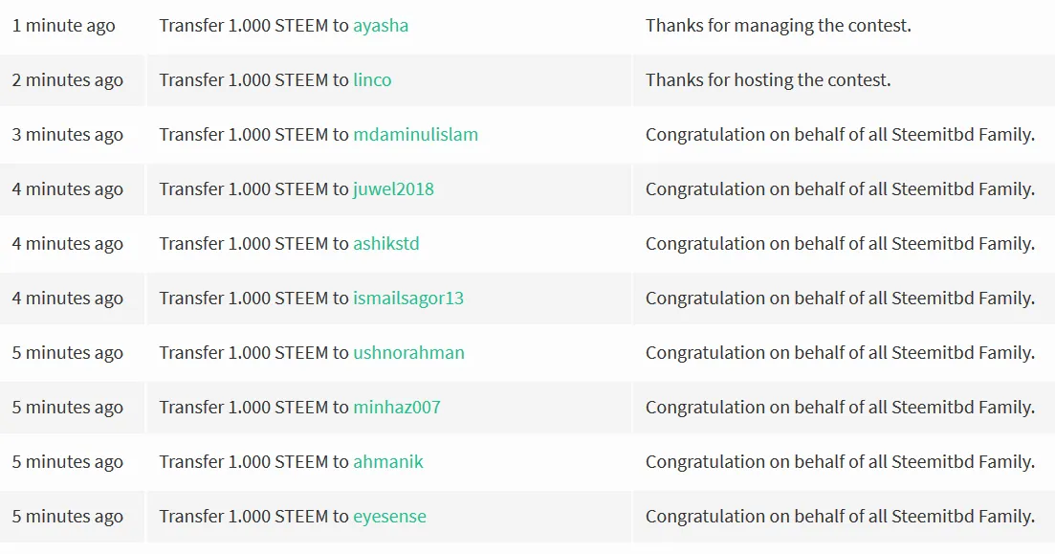Click the memo in the ahmanik row
Screen dimensions: 1055x554
click(841, 462)
